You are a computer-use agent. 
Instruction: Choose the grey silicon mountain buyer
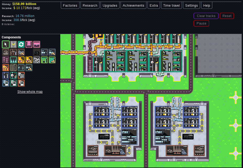[37, 60]
